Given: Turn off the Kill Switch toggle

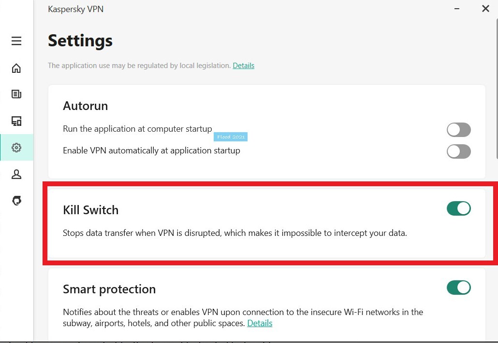Looking at the screenshot, I should tap(458, 208).
